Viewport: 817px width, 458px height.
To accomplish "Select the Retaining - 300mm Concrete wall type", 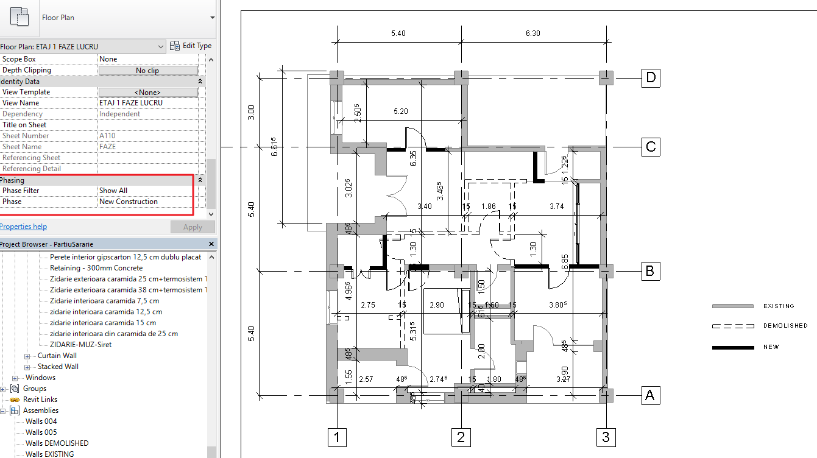I will tap(96, 267).
